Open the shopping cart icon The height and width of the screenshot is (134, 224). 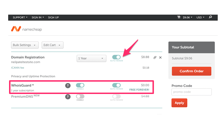coord(179,17)
